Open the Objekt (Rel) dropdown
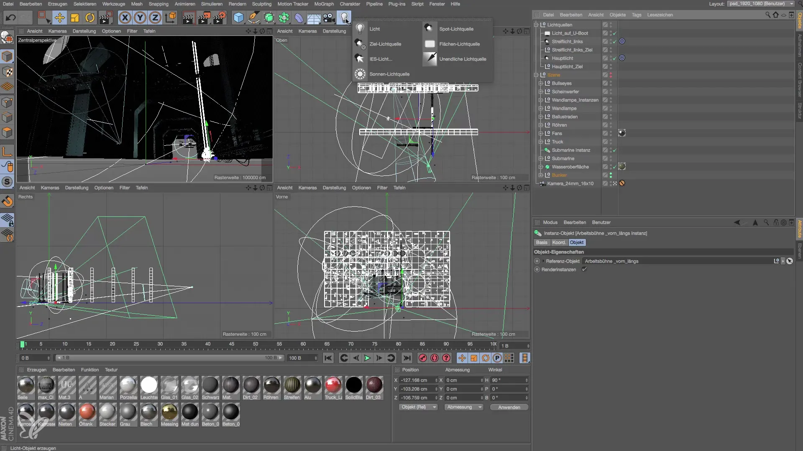 tap(418, 407)
